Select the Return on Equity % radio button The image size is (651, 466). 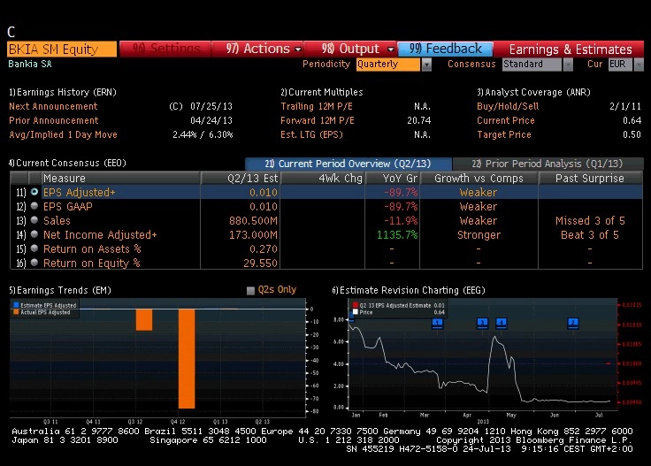tap(34, 263)
